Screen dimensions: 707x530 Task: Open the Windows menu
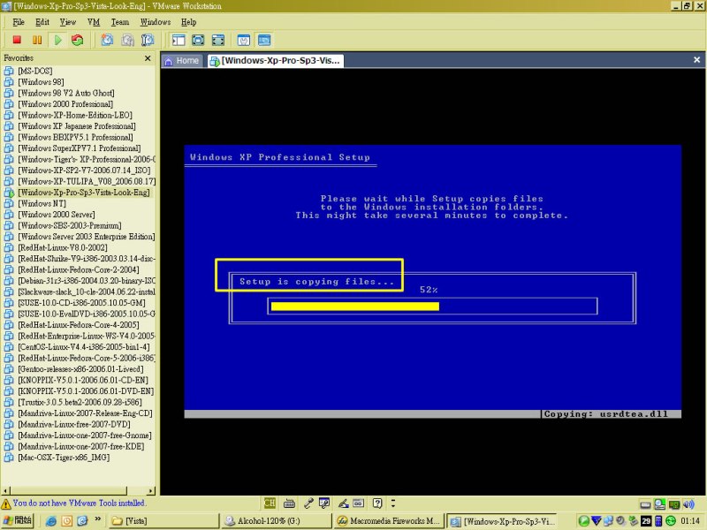[x=156, y=22]
